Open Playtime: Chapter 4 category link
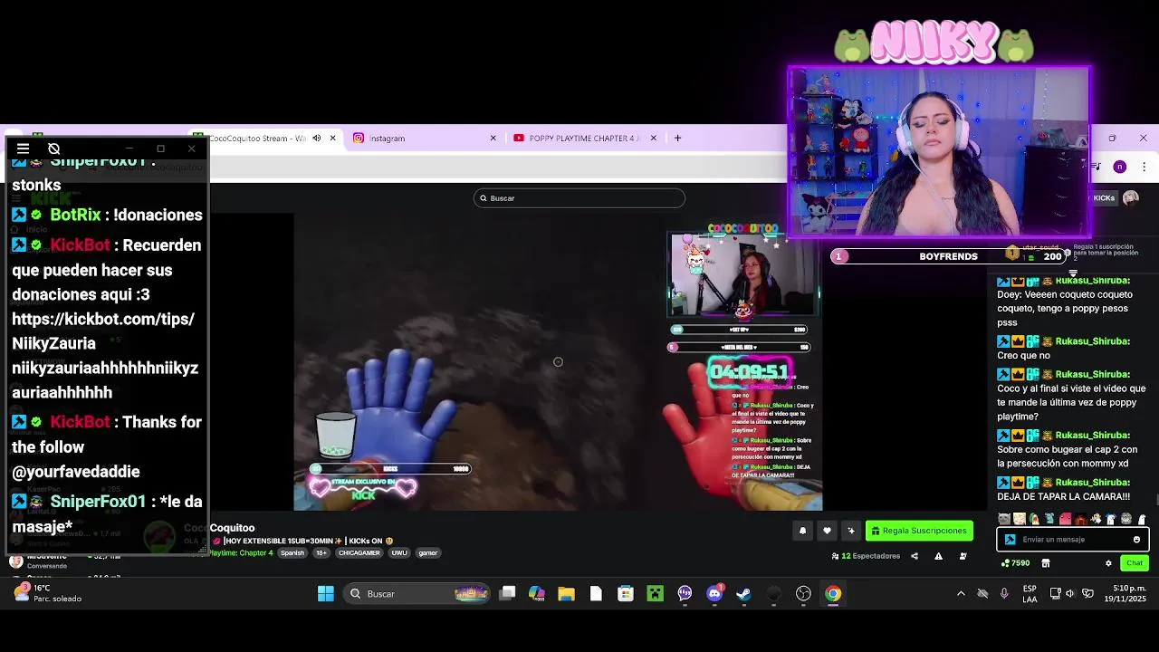 coord(241,552)
